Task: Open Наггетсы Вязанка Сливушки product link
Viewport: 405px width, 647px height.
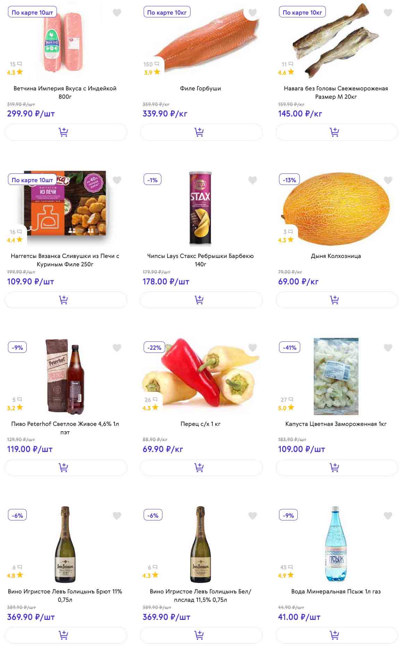Action: click(x=65, y=260)
